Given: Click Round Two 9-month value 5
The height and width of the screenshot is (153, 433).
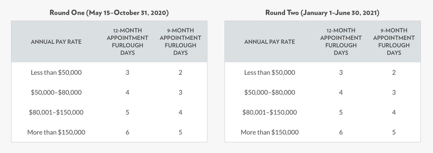Looking at the screenshot, I should [x=394, y=132].
